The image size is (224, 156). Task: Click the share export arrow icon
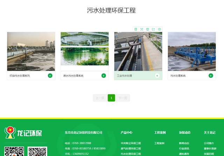click(x=153, y=29)
